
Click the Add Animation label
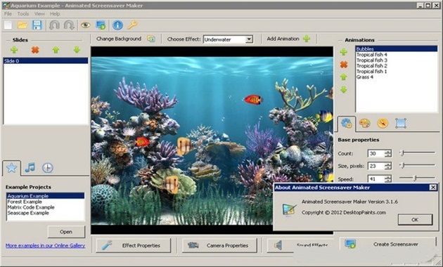(283, 39)
